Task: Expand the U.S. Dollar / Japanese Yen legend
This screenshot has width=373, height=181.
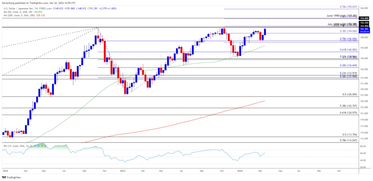Action: (x=17, y=8)
